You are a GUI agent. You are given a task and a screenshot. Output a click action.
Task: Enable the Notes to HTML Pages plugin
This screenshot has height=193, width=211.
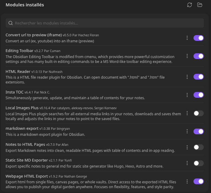tap(199, 147)
